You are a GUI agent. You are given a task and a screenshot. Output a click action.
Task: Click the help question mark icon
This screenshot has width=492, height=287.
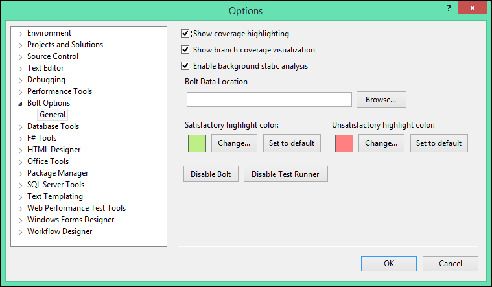(x=449, y=7)
